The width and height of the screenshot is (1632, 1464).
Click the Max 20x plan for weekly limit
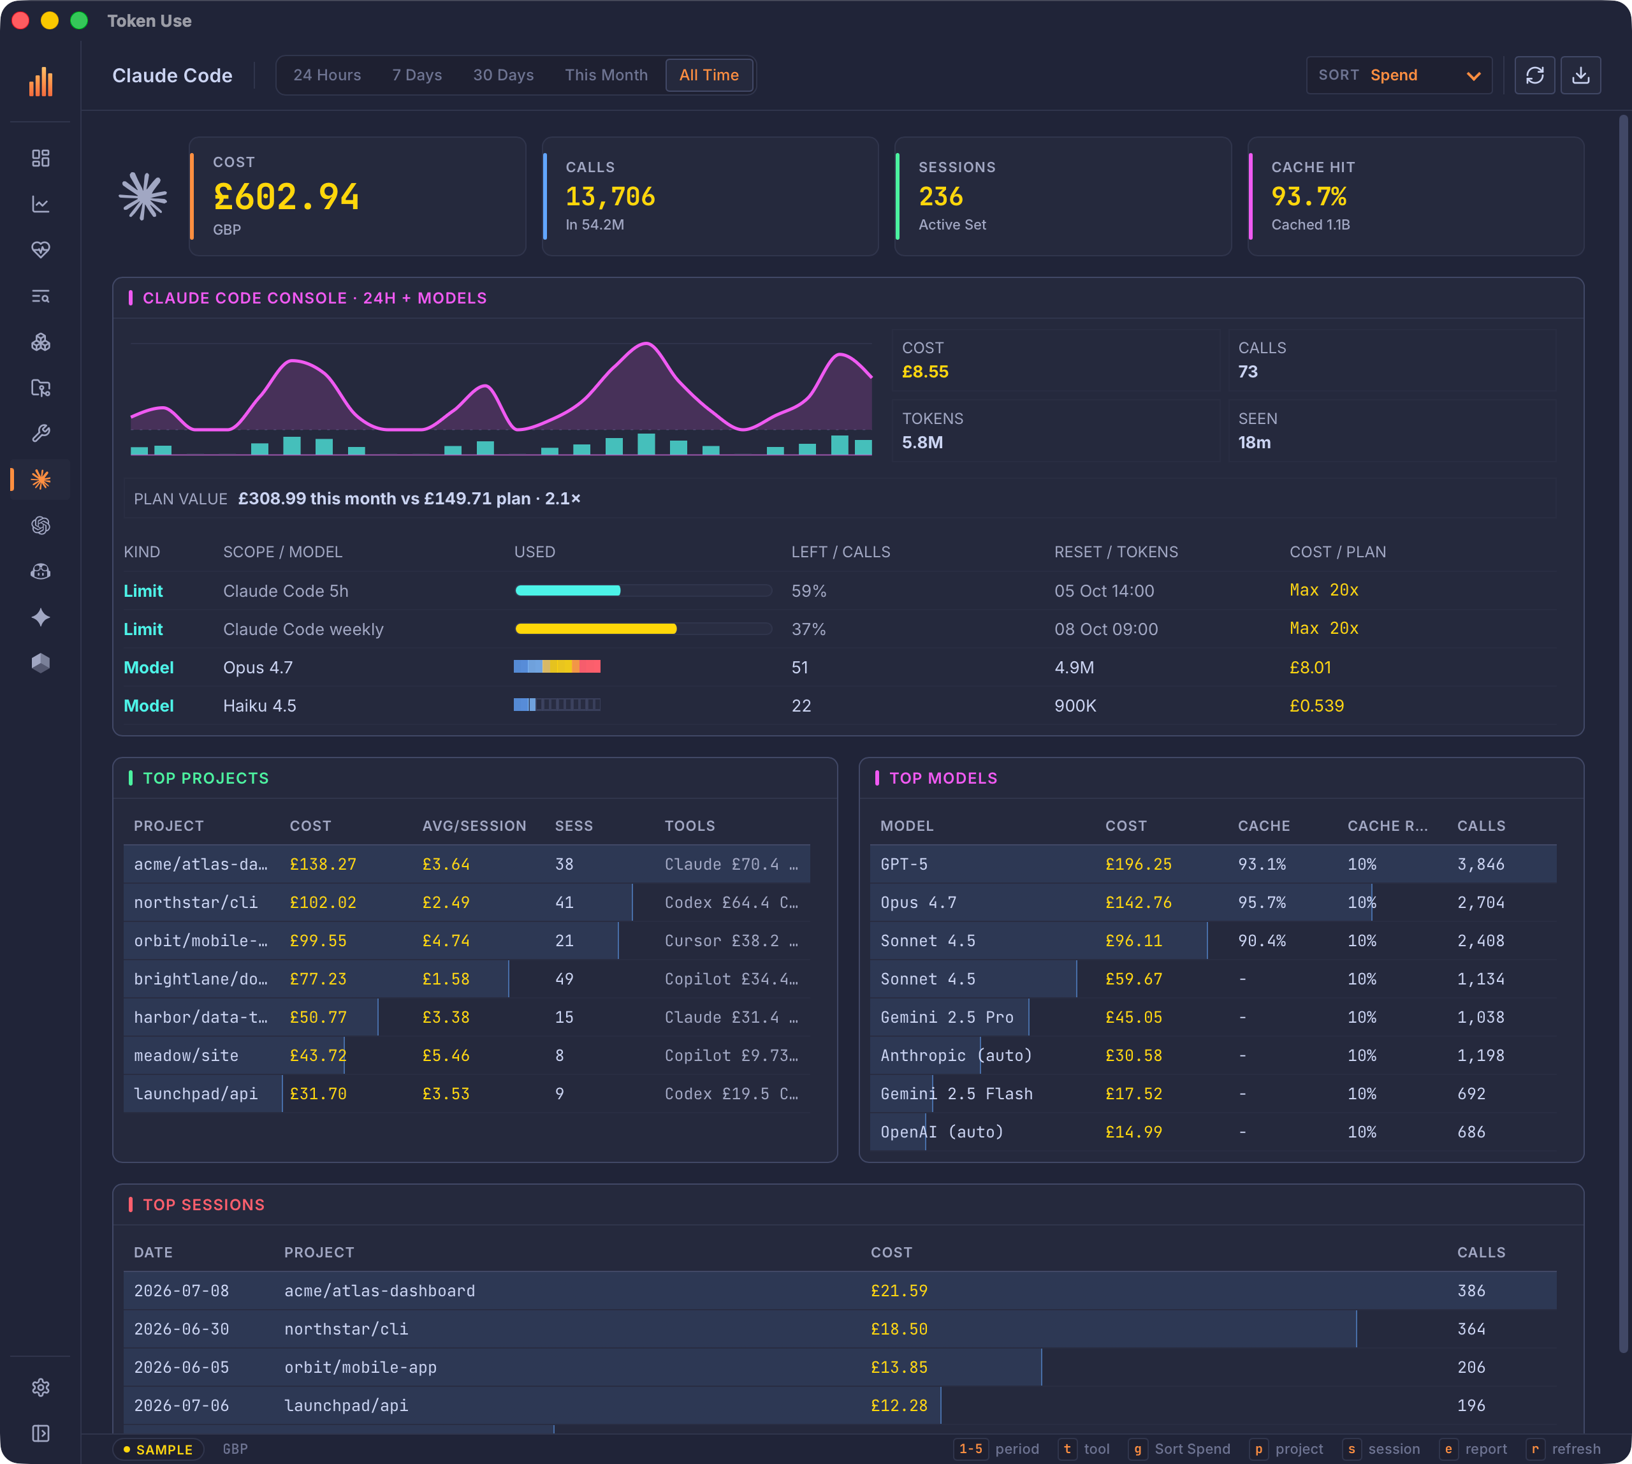(1324, 628)
